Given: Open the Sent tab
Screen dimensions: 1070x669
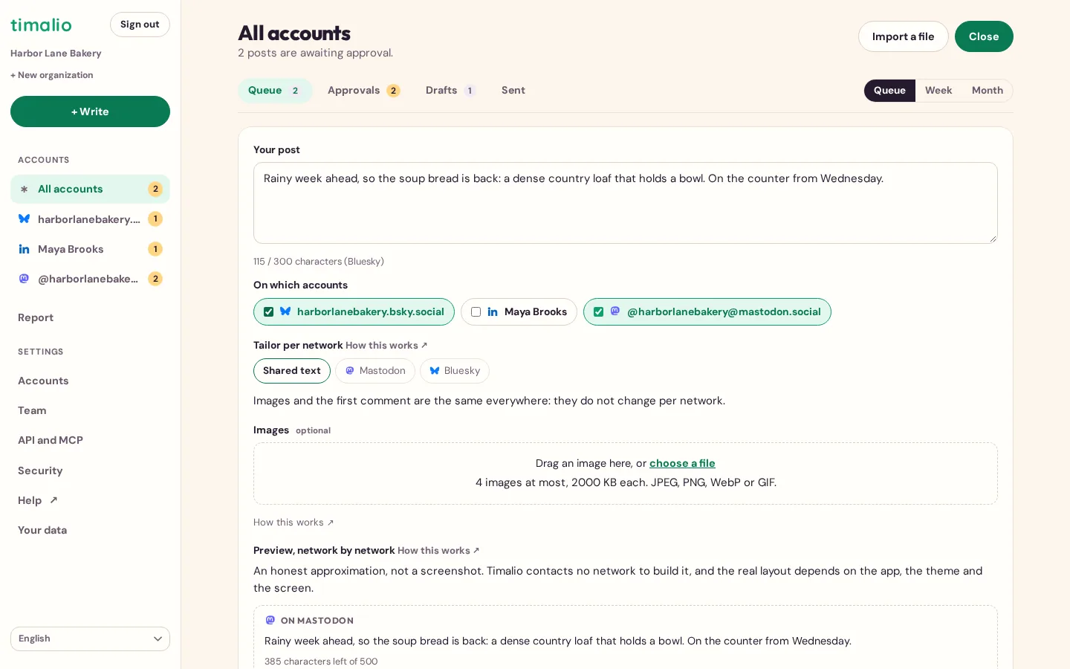Looking at the screenshot, I should 513,91.
